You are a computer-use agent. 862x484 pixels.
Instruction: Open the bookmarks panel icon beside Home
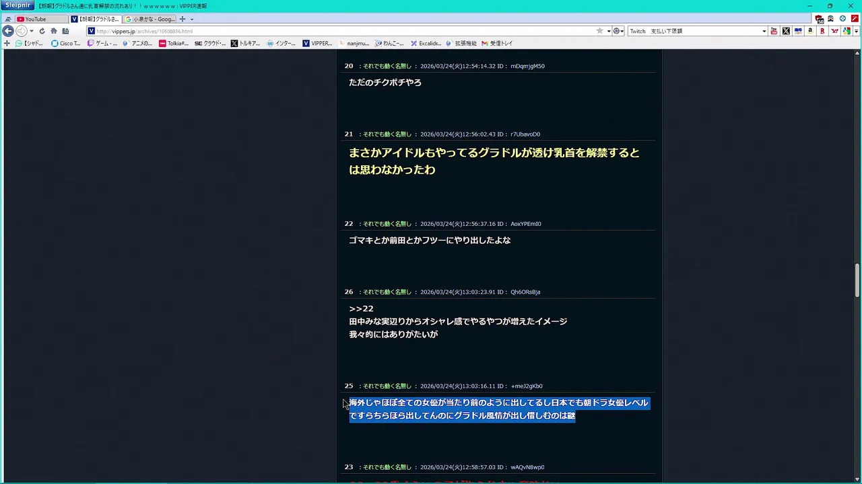pos(65,31)
